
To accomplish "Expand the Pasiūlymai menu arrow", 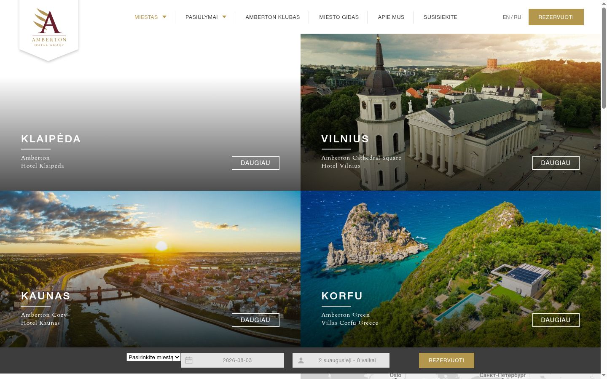I will pos(224,17).
